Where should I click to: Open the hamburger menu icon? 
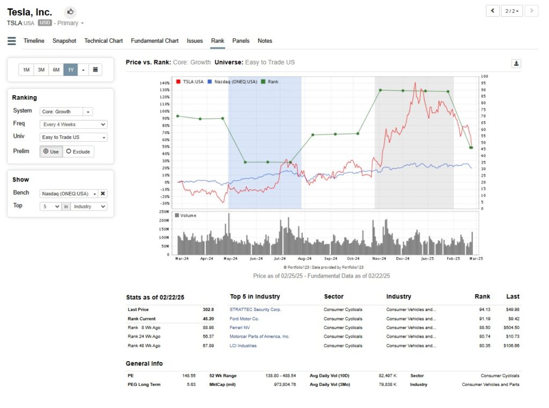coord(12,41)
